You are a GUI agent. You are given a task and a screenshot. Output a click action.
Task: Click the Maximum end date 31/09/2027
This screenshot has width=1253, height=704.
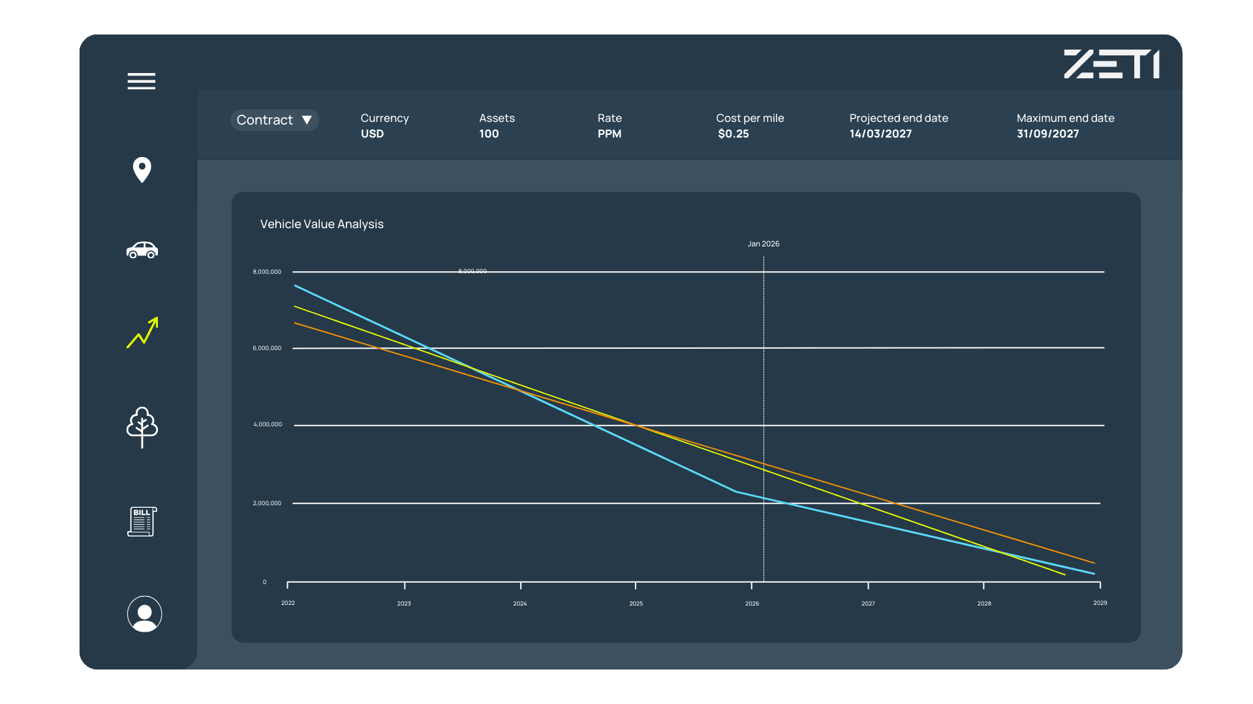click(1047, 134)
